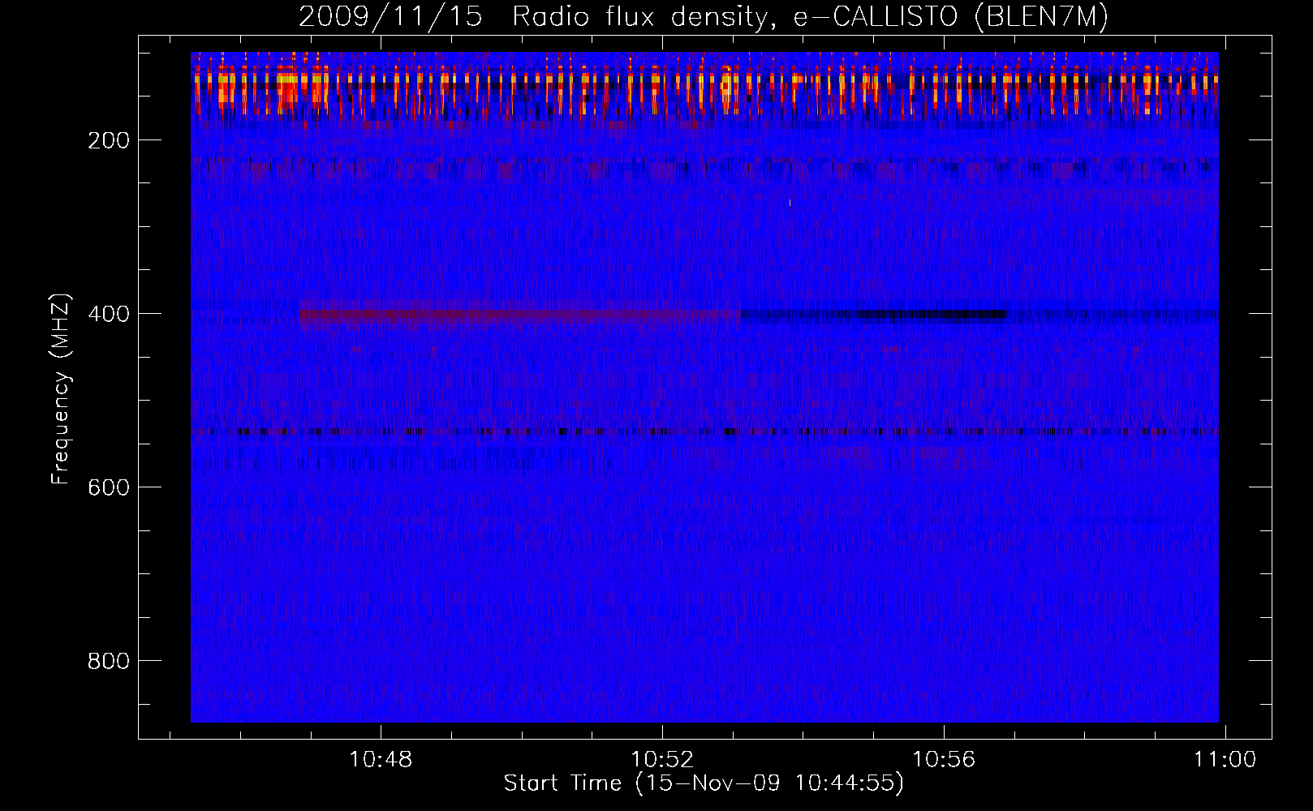The width and height of the screenshot is (1313, 811).
Task: Click the 11:00 time tick label
Action: (x=1225, y=759)
